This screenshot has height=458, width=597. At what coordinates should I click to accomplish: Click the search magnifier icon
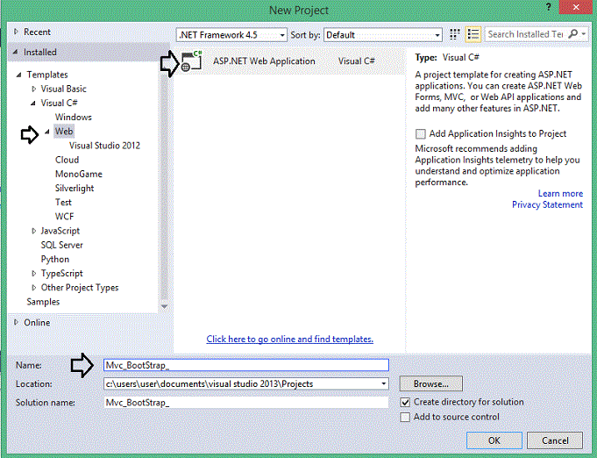tap(572, 34)
